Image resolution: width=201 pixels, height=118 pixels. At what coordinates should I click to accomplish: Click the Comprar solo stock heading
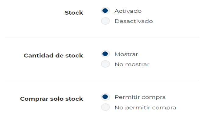click(52, 99)
